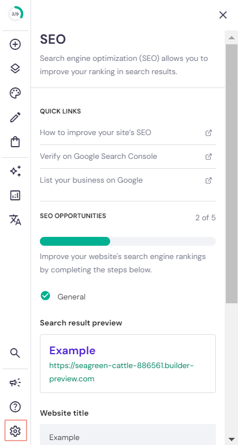Open the megaphone announcements icon
Viewport: 238px width, 445px height.
[x=15, y=382]
